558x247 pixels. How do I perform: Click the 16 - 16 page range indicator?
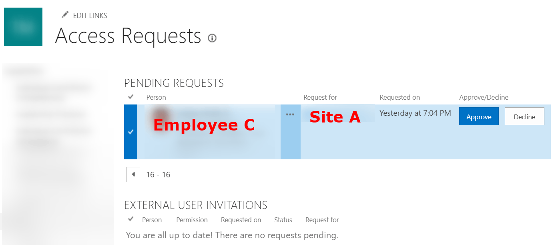158,175
